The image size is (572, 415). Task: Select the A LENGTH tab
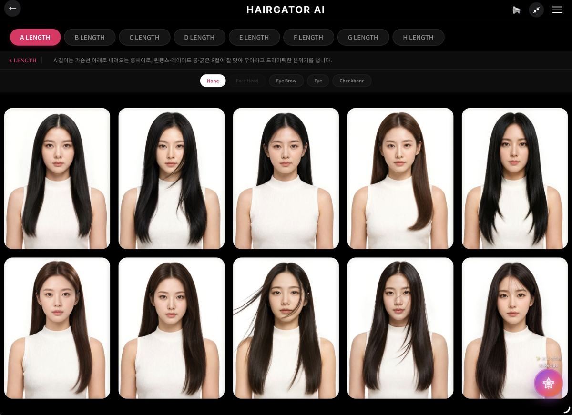point(35,37)
